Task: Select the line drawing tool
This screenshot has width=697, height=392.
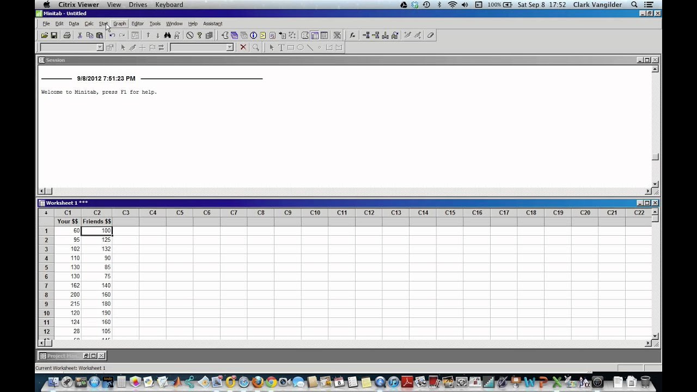Action: (310, 47)
